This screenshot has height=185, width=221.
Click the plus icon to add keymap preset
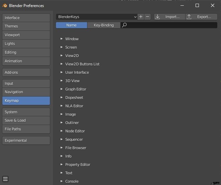point(141,17)
